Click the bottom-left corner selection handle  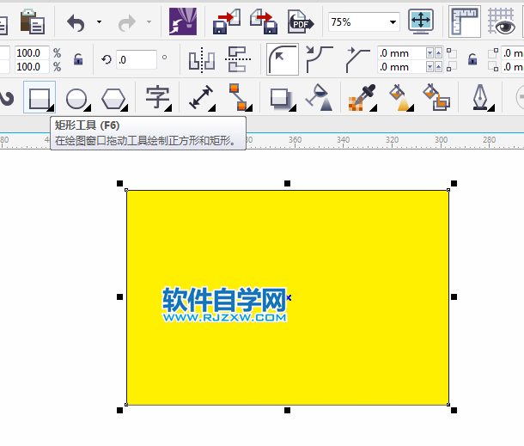(119, 410)
